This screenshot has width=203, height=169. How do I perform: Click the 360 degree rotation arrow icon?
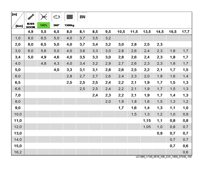tap(56, 17)
